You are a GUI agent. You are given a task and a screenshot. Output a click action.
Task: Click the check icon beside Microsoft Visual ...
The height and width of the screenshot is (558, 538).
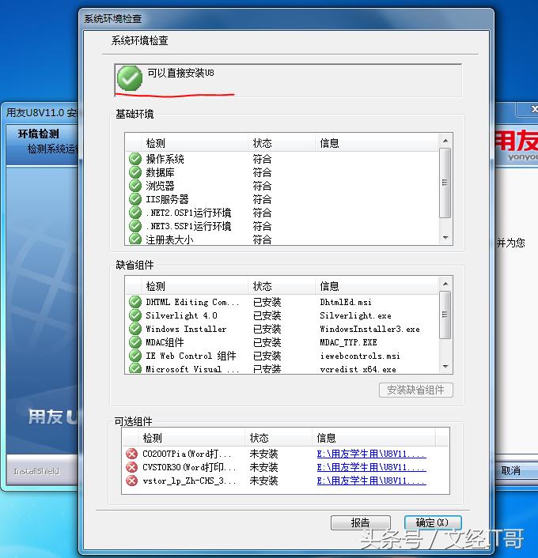[x=135, y=368]
